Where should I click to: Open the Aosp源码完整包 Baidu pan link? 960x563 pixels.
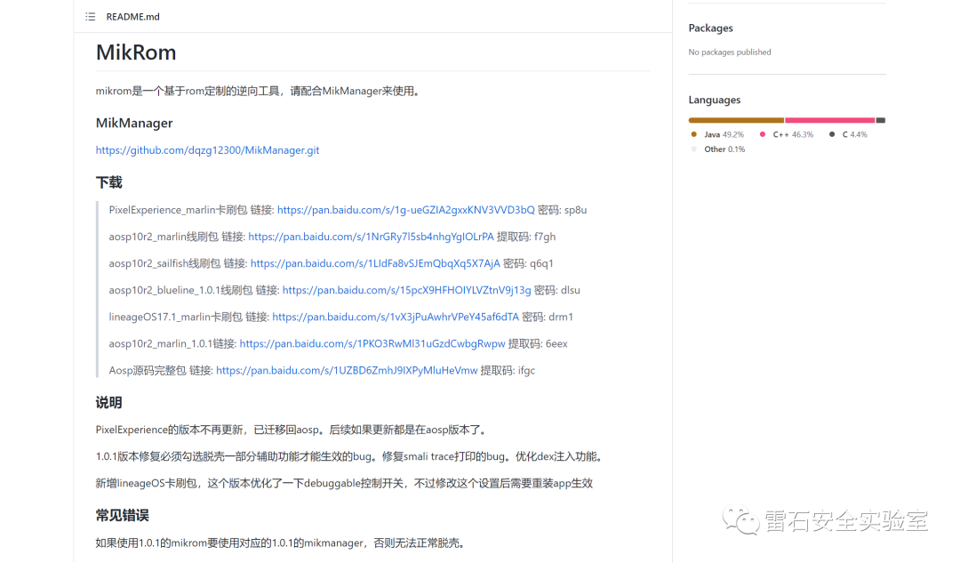347,371
